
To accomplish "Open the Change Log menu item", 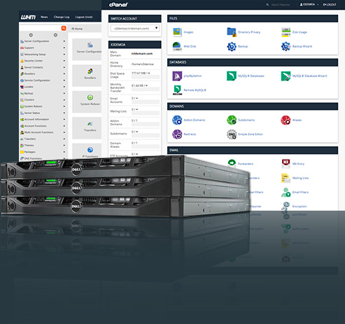I will click(x=62, y=17).
